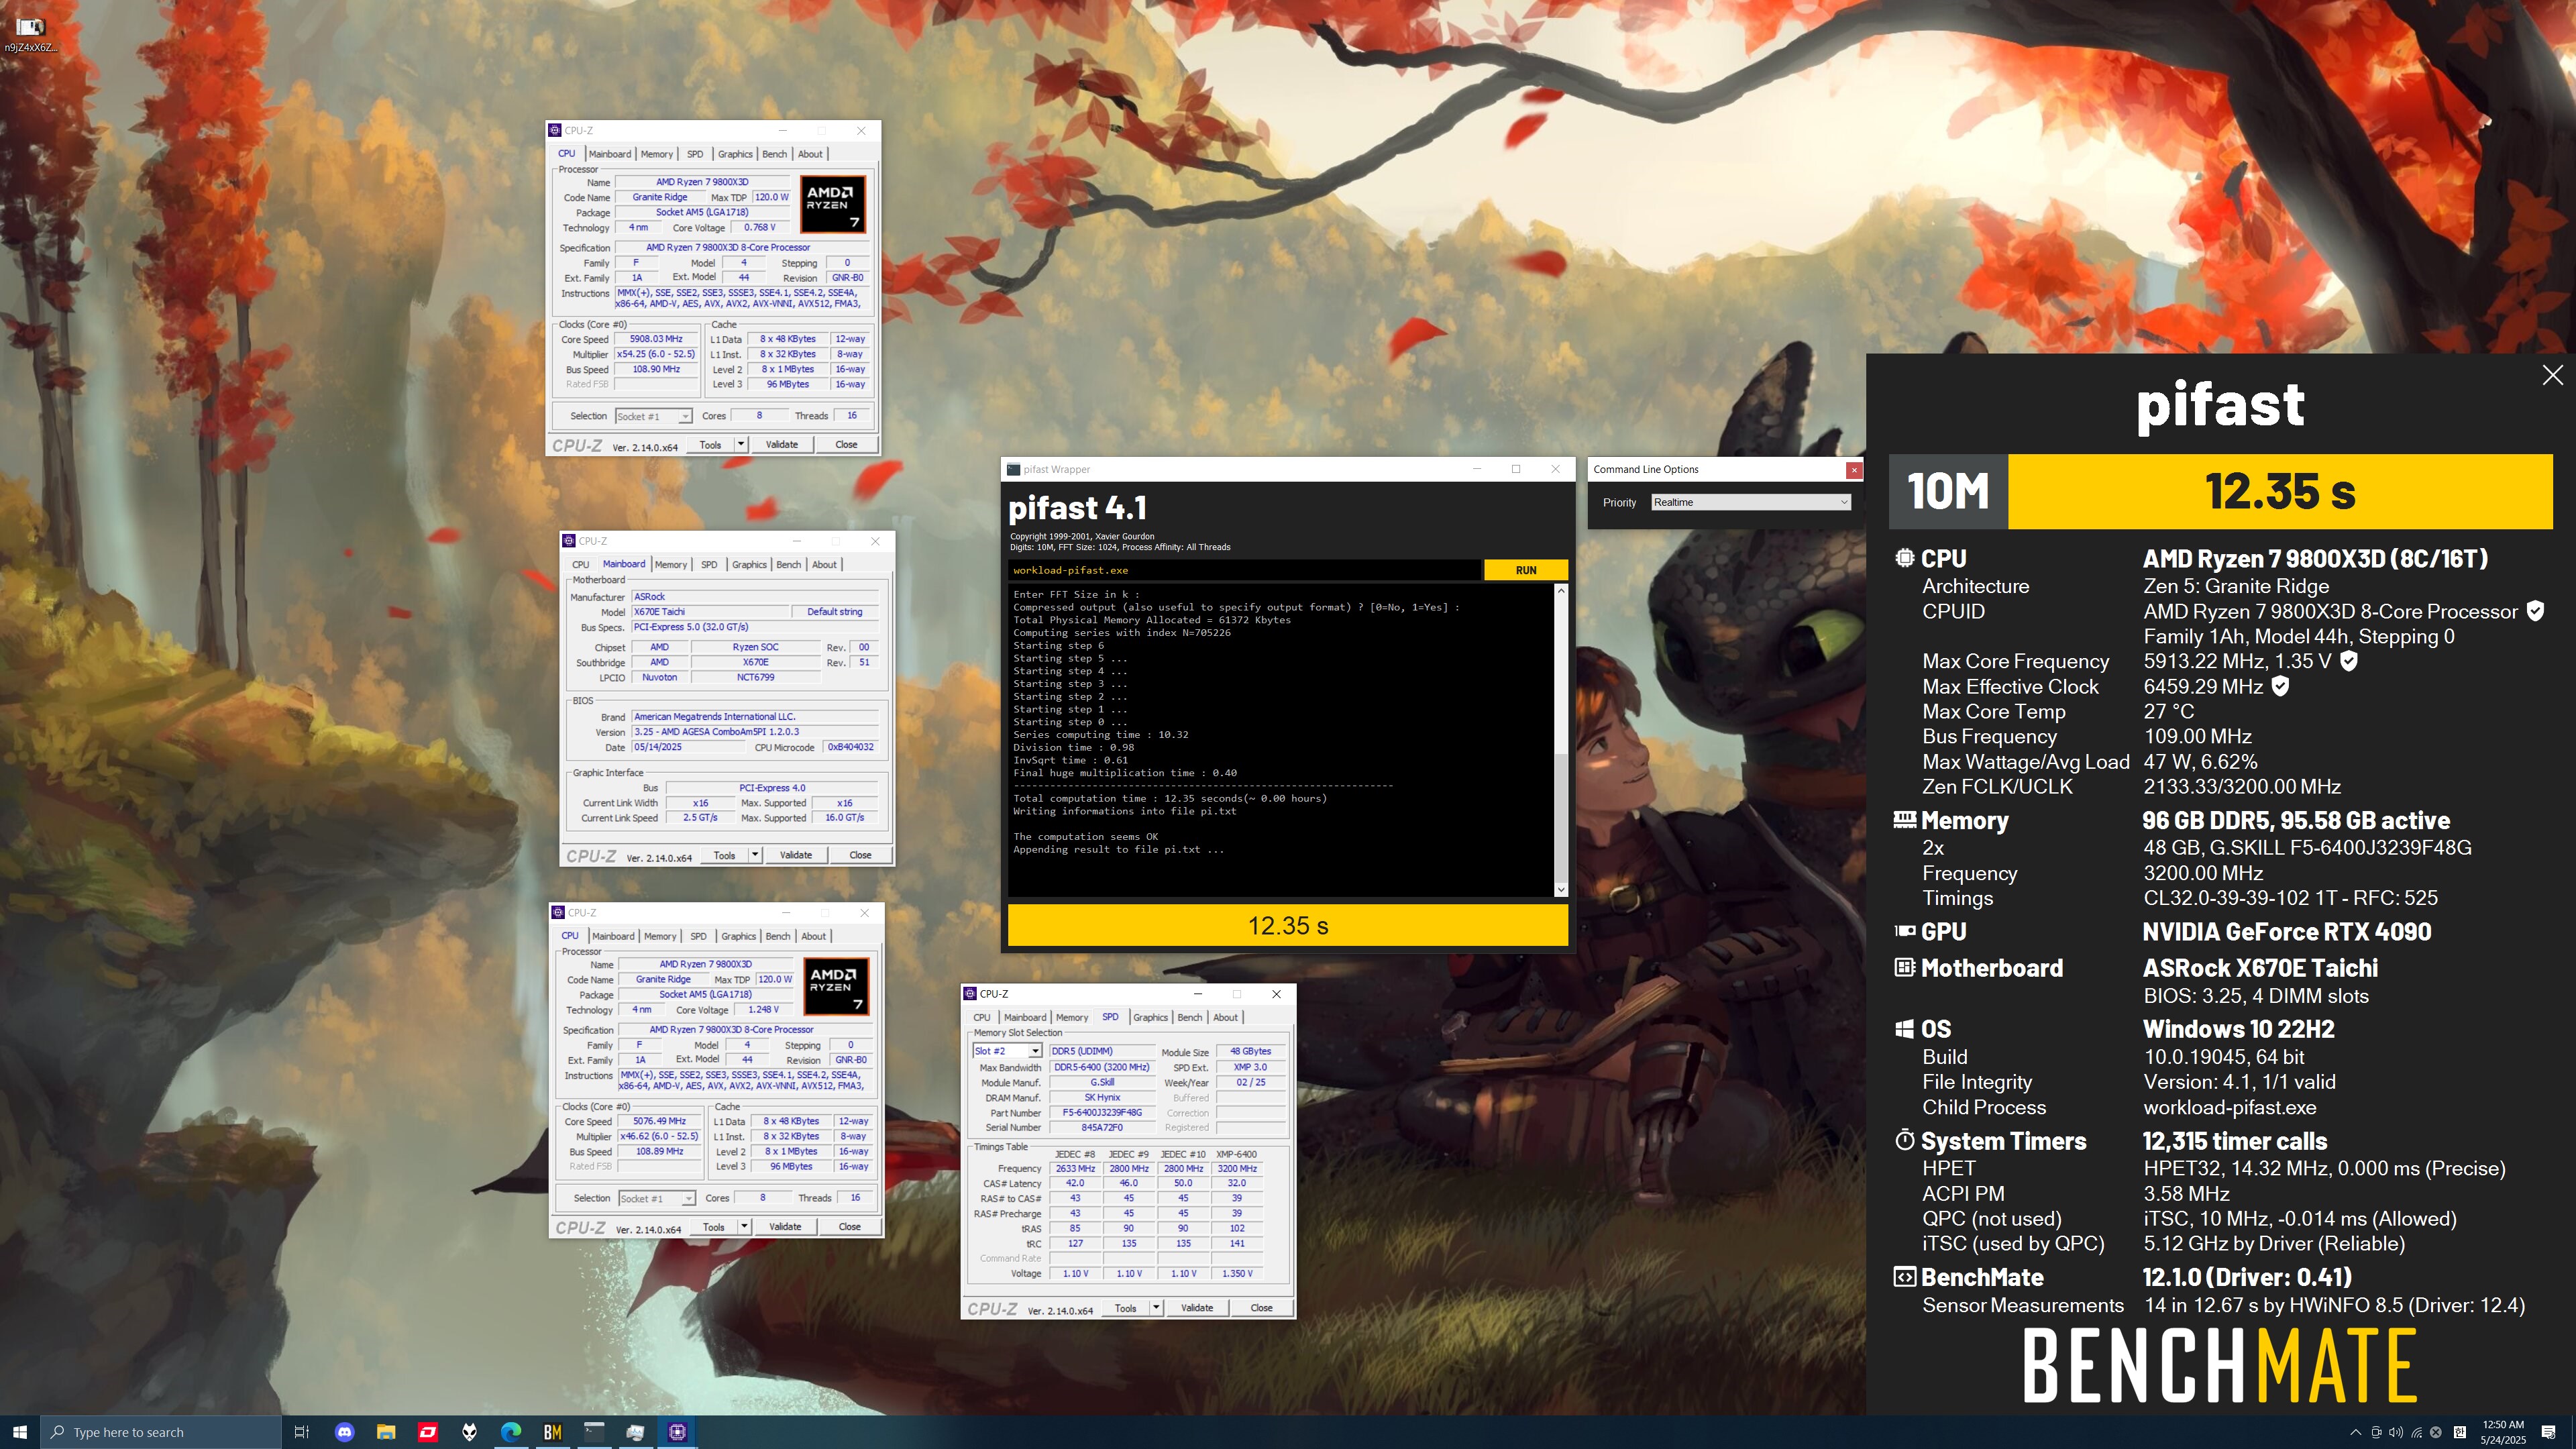Click the X670E Taichi model field
Screen dimensions: 2576x1449
point(709,612)
